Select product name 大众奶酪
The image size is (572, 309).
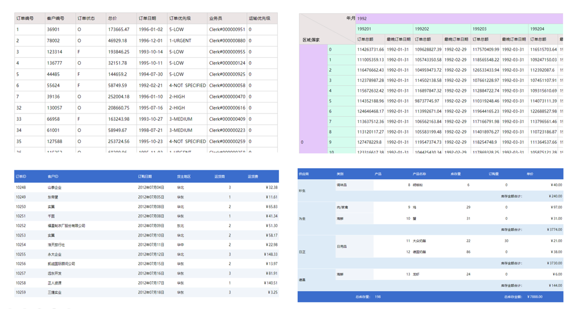(419, 241)
